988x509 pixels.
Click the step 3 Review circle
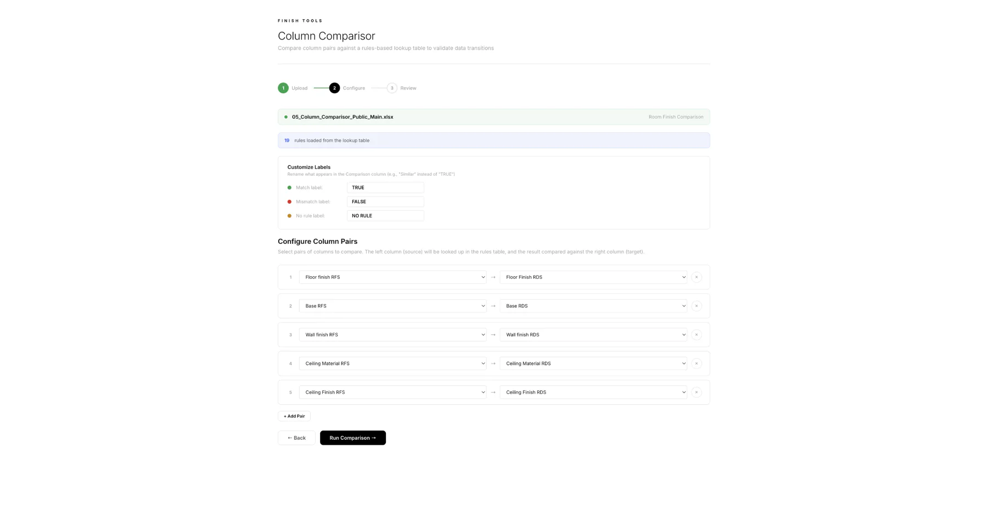(392, 88)
